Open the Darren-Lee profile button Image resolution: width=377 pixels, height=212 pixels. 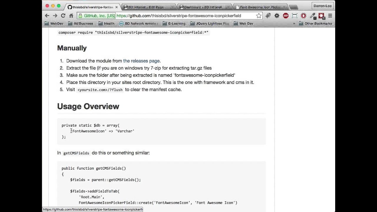pyautogui.click(x=323, y=6)
